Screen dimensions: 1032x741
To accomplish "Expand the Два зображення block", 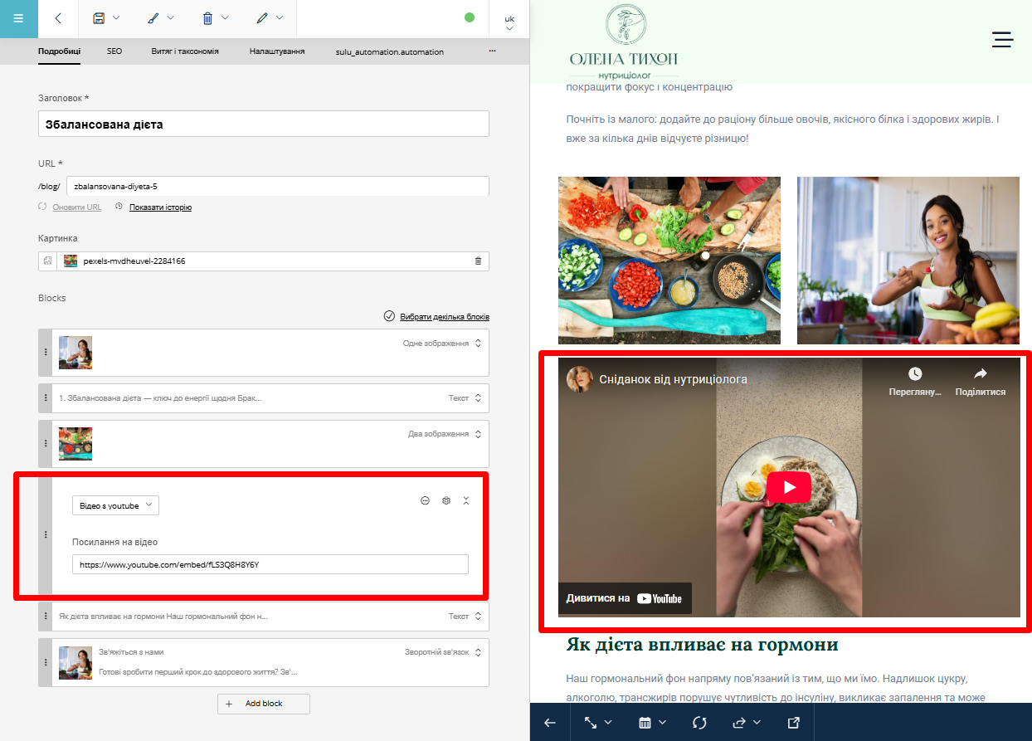I will tap(477, 434).
